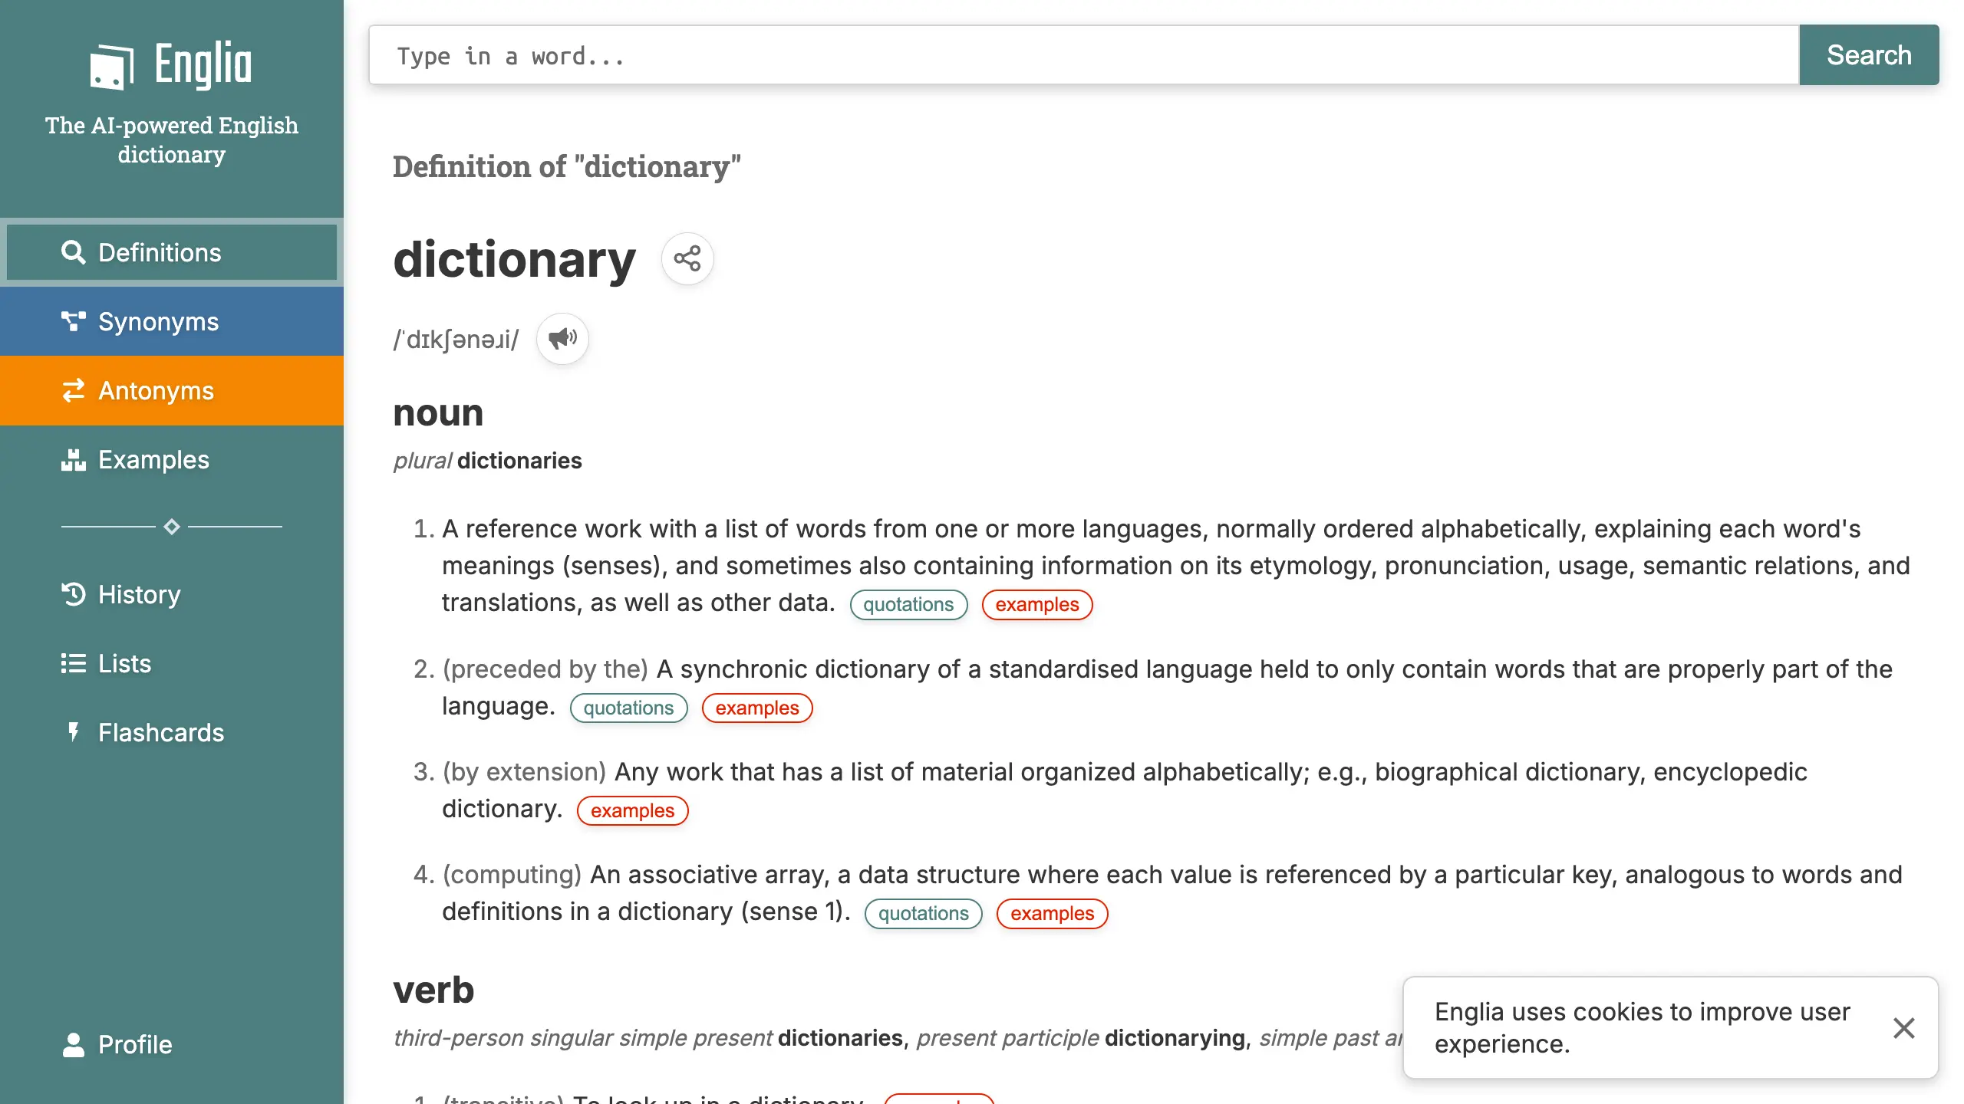This screenshot has width=1964, height=1104.
Task: Expand examples for the computing definition
Action: (x=1052, y=913)
